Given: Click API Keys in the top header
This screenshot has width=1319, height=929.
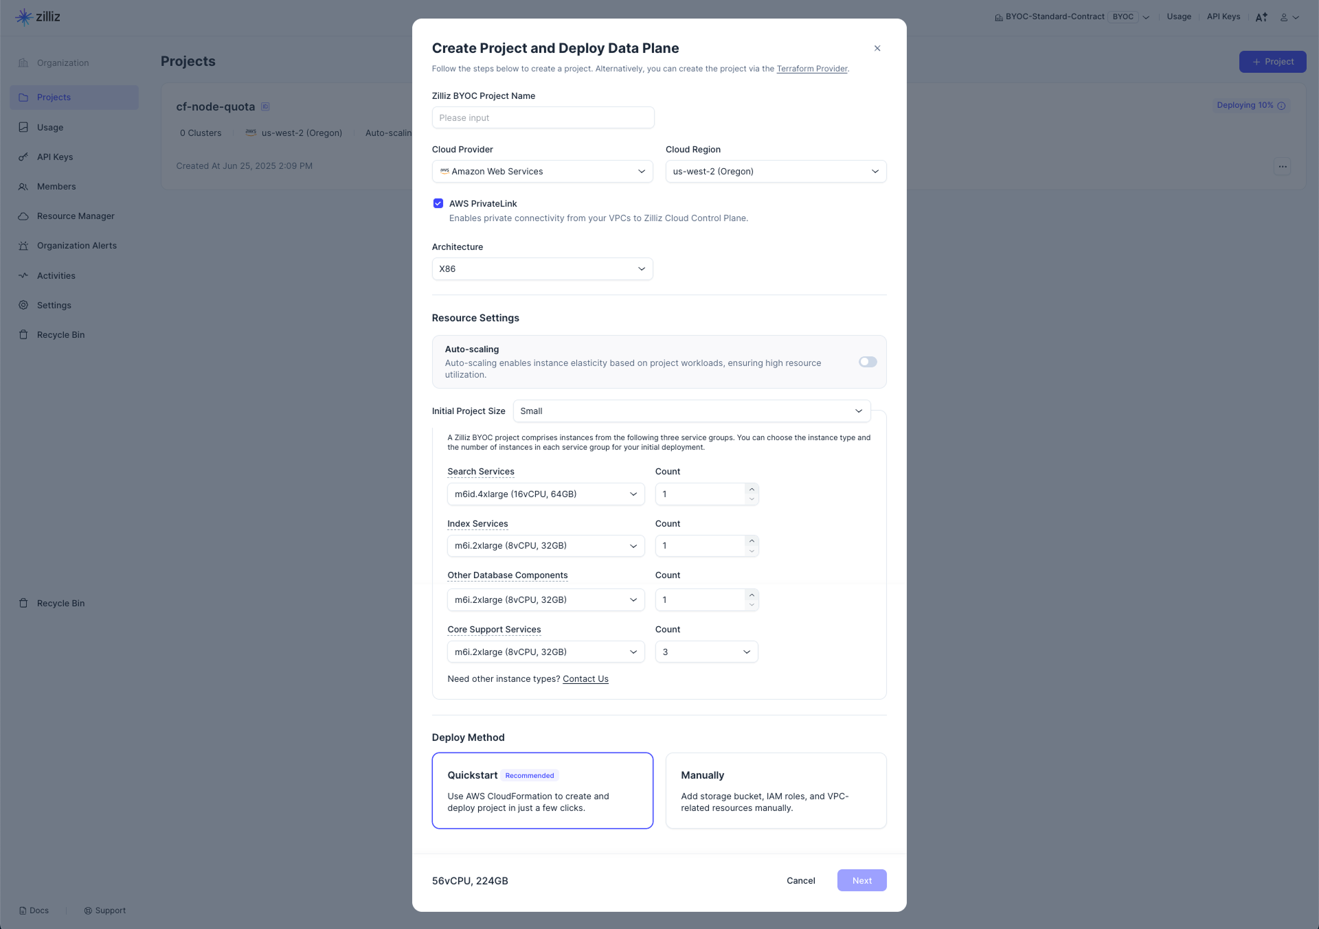Looking at the screenshot, I should coord(1224,16).
